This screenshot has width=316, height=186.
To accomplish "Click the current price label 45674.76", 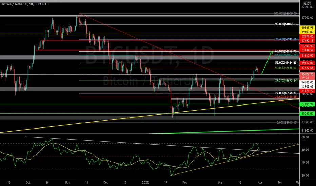I will [307, 74].
